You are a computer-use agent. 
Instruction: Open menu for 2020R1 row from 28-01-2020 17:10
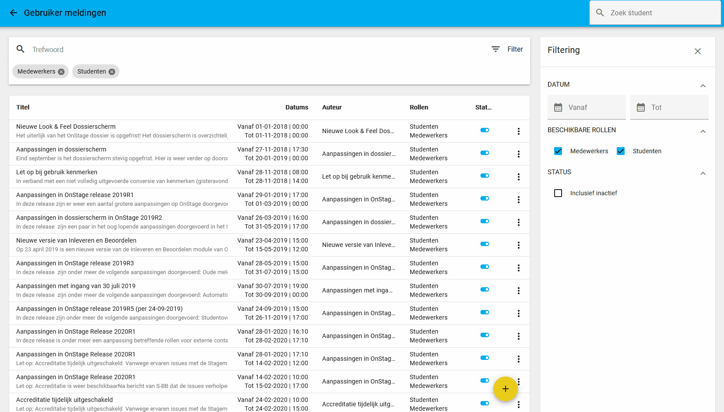[x=519, y=359]
